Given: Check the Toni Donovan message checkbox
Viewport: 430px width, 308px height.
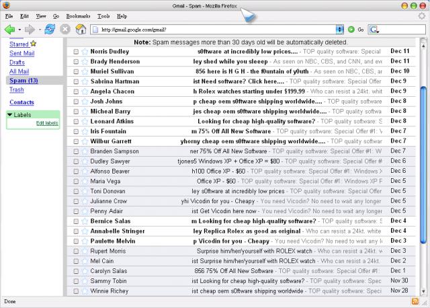Looking at the screenshot, I should click(x=76, y=192).
